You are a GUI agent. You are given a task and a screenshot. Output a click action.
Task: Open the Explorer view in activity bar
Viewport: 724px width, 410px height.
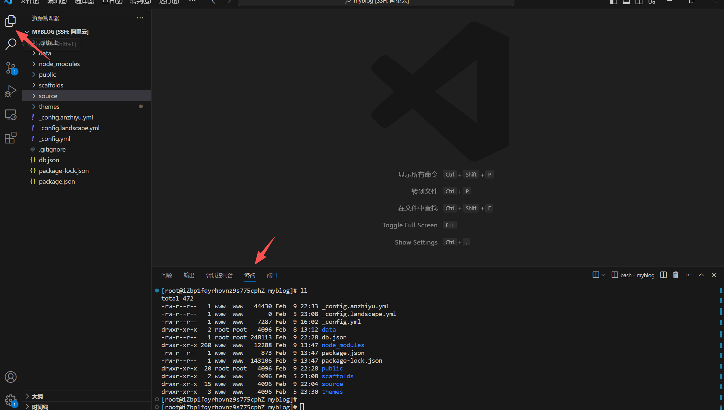(10, 21)
